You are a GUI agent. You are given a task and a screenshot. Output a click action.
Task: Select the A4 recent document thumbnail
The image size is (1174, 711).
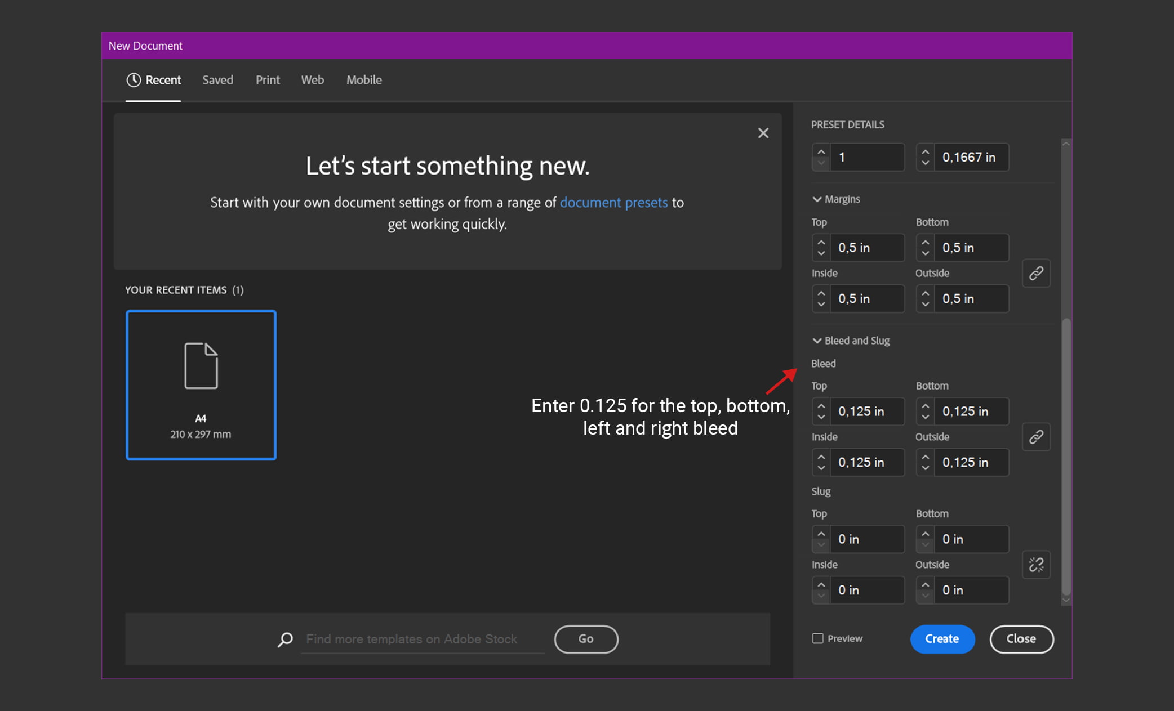199,384
